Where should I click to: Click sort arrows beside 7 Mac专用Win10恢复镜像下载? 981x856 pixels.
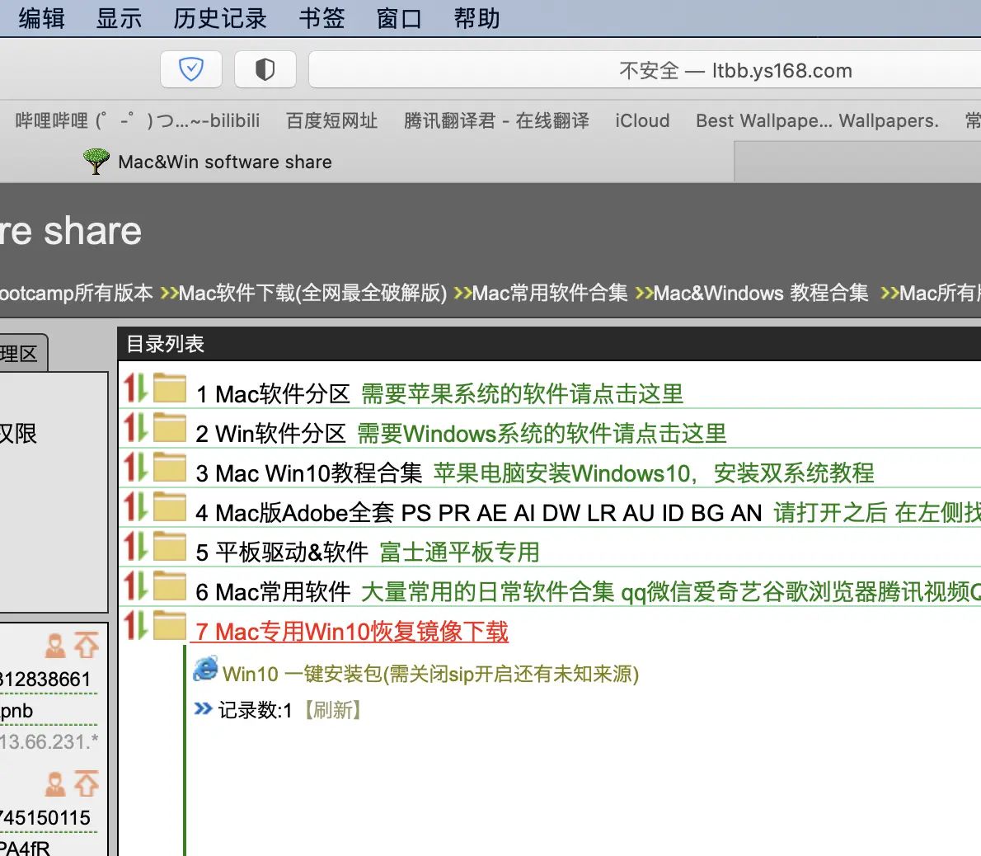point(135,624)
